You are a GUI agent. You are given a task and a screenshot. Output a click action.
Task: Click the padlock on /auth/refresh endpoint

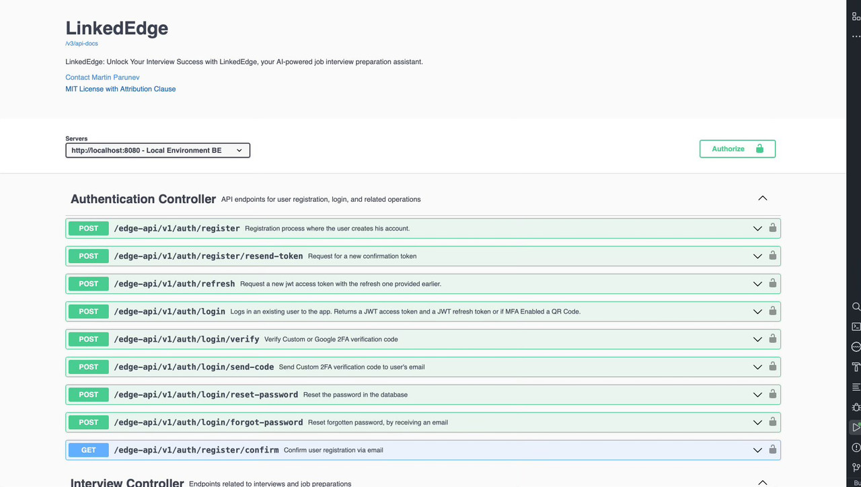pos(772,283)
